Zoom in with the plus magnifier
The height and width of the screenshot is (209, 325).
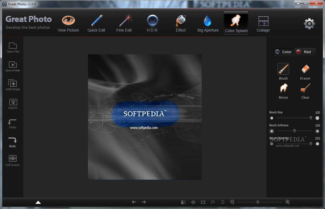[287, 202]
